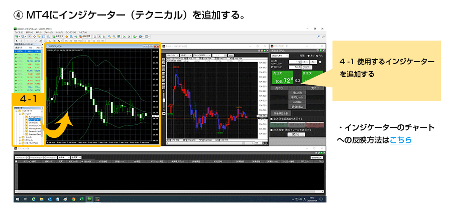Select Parabolic SAR in the navigator

pos(35,131)
